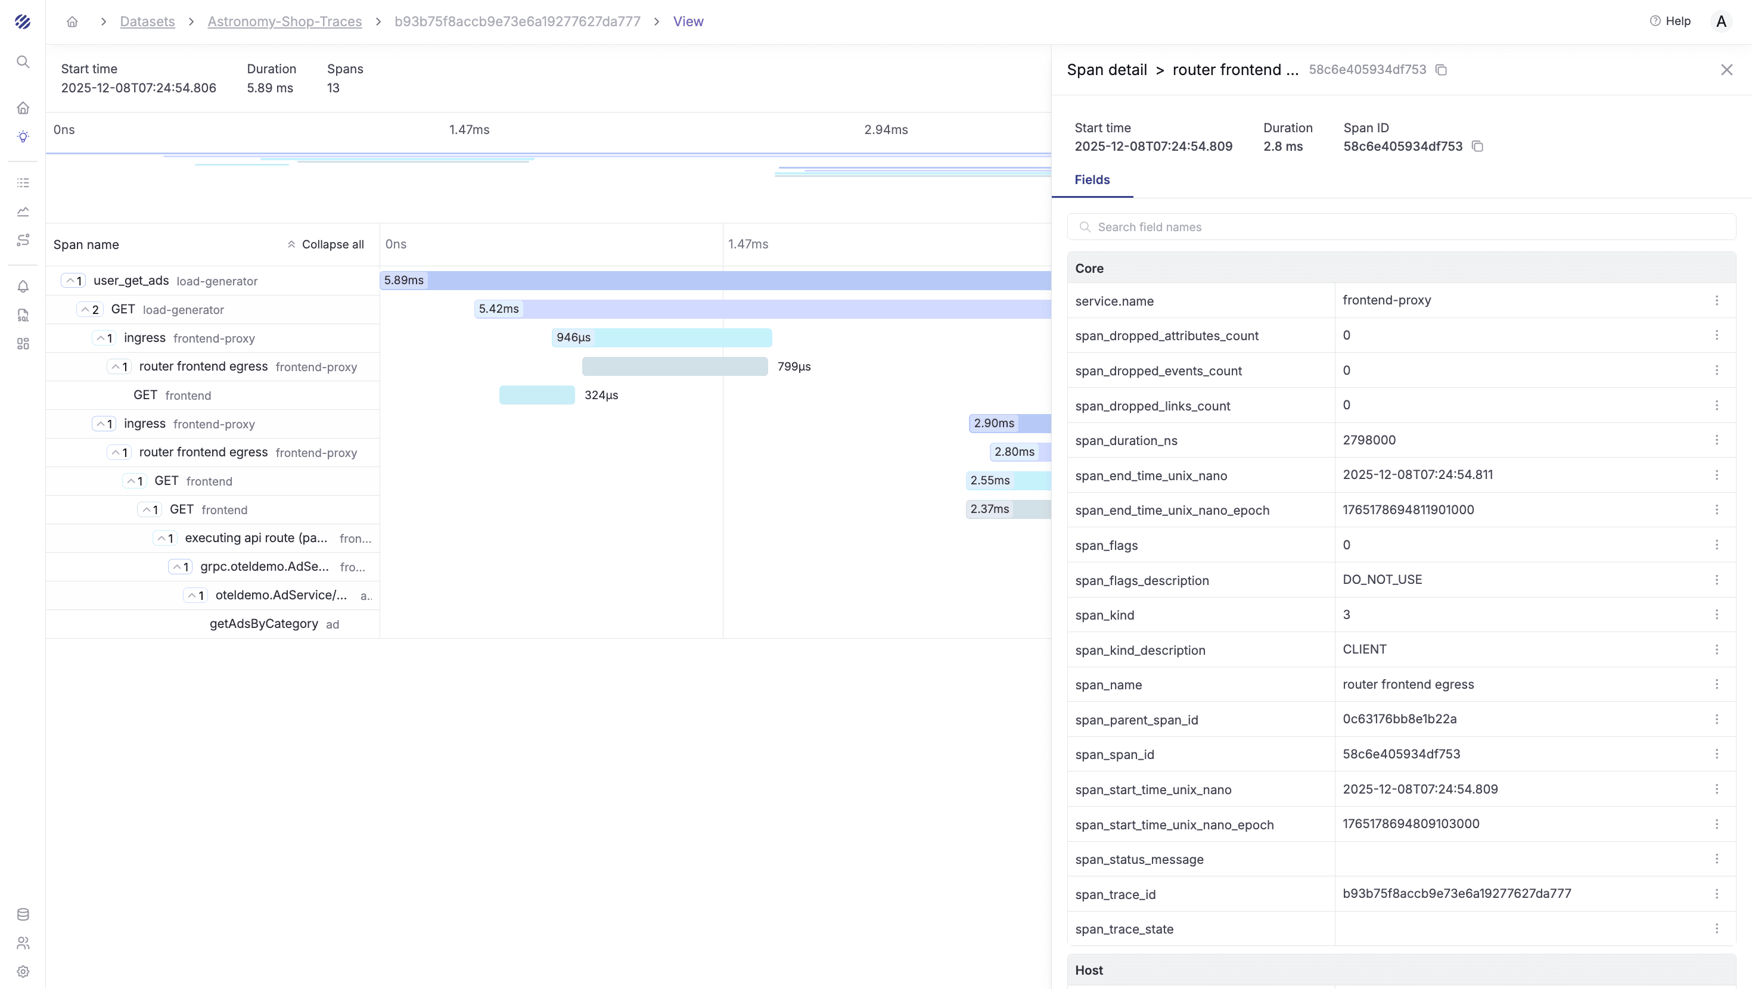
Task: Open the home icon in left sidebar
Action: coord(23,108)
